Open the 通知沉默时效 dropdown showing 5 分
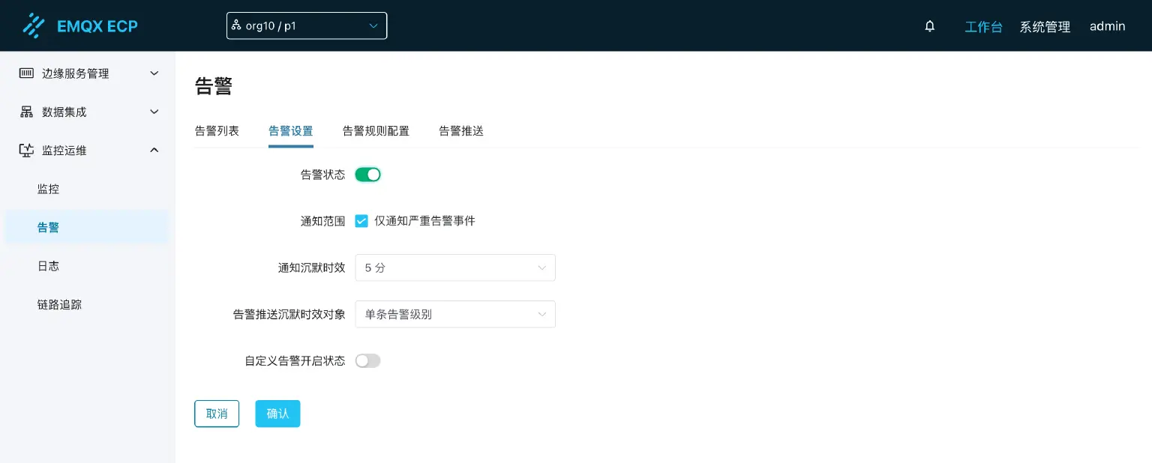 [455, 267]
